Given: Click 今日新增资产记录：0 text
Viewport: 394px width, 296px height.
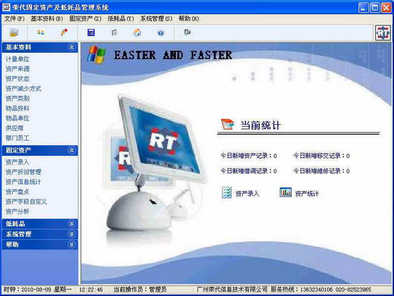Looking at the screenshot, I should tap(248, 156).
